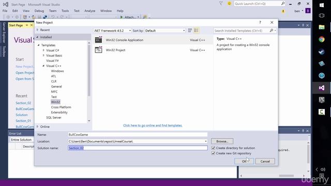Expand the Visual Basic node
The width and height of the screenshot is (331, 186).
(43, 55)
